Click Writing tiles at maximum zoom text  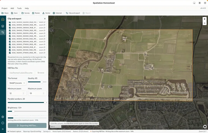(x=23, y=120)
